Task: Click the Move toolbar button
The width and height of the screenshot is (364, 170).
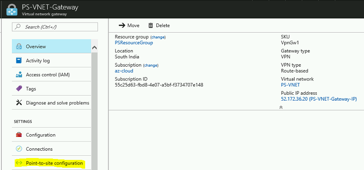Action: point(129,25)
